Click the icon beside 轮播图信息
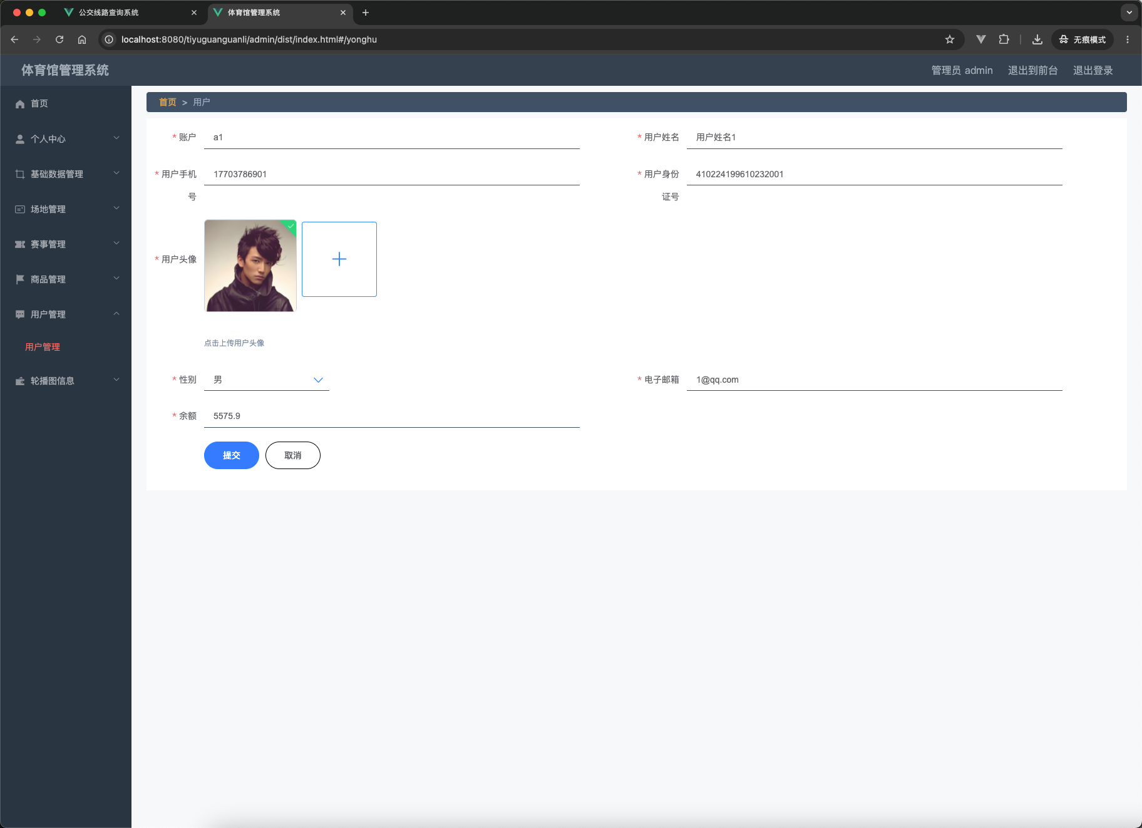The width and height of the screenshot is (1142, 828). point(20,381)
